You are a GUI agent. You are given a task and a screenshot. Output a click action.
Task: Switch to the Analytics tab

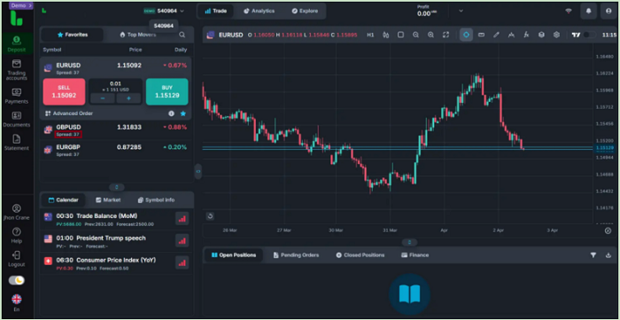coord(259,11)
